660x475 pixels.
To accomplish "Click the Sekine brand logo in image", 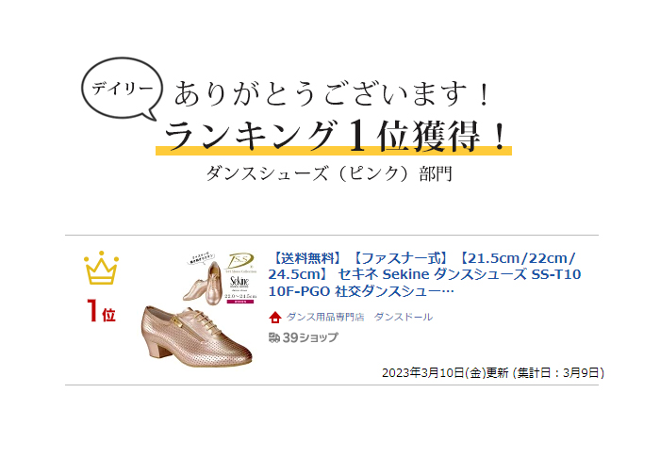I will tap(239, 283).
